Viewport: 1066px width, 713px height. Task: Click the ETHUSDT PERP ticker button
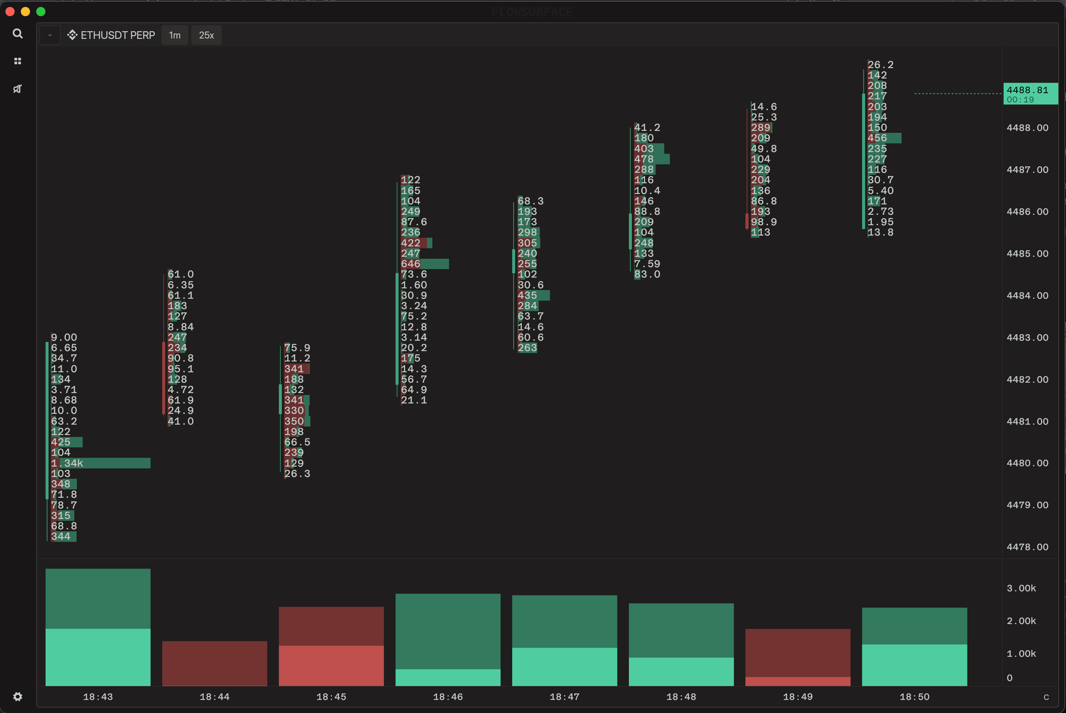pyautogui.click(x=111, y=35)
